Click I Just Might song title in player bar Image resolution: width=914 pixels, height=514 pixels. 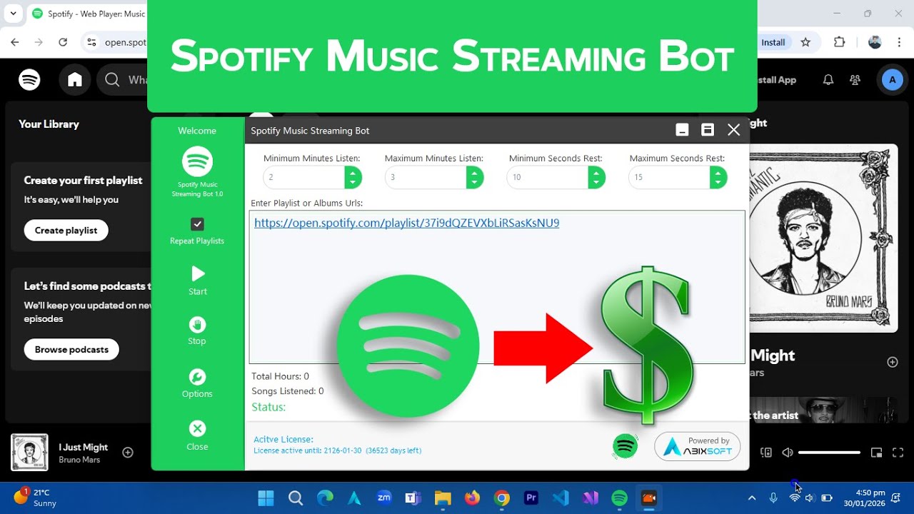[83, 447]
